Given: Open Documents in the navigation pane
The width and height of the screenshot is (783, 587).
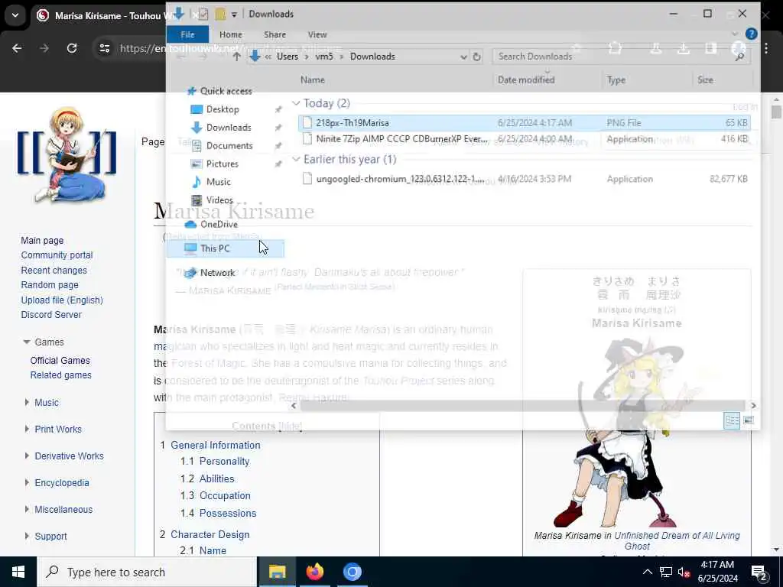Looking at the screenshot, I should point(229,146).
